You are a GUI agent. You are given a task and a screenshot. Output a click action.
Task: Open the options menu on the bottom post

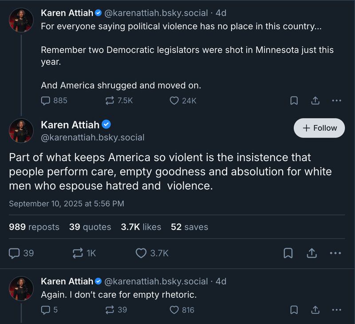335,309
